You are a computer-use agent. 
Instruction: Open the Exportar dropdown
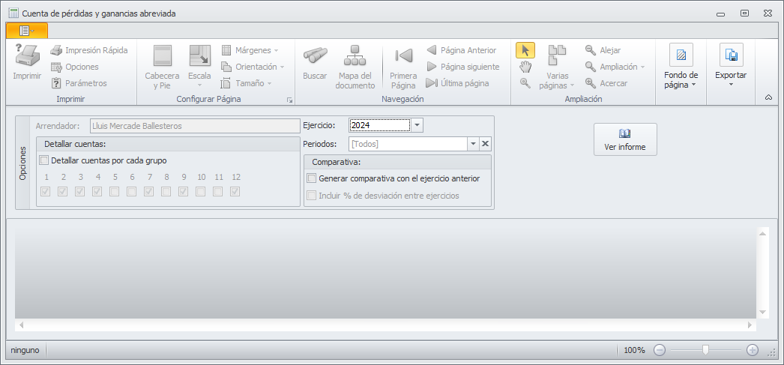point(731,67)
